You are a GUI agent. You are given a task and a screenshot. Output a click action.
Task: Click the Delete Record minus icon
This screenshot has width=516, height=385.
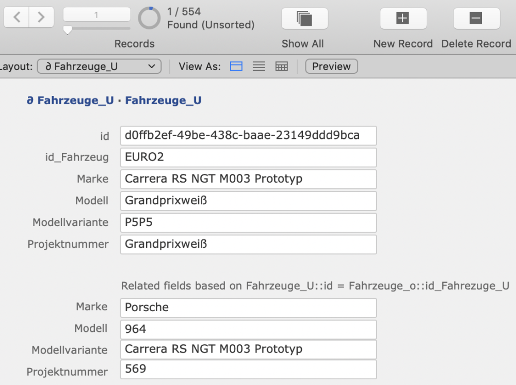point(476,19)
